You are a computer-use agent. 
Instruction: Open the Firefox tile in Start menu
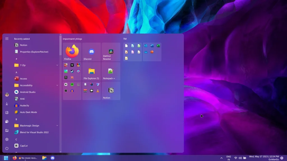click(72, 52)
